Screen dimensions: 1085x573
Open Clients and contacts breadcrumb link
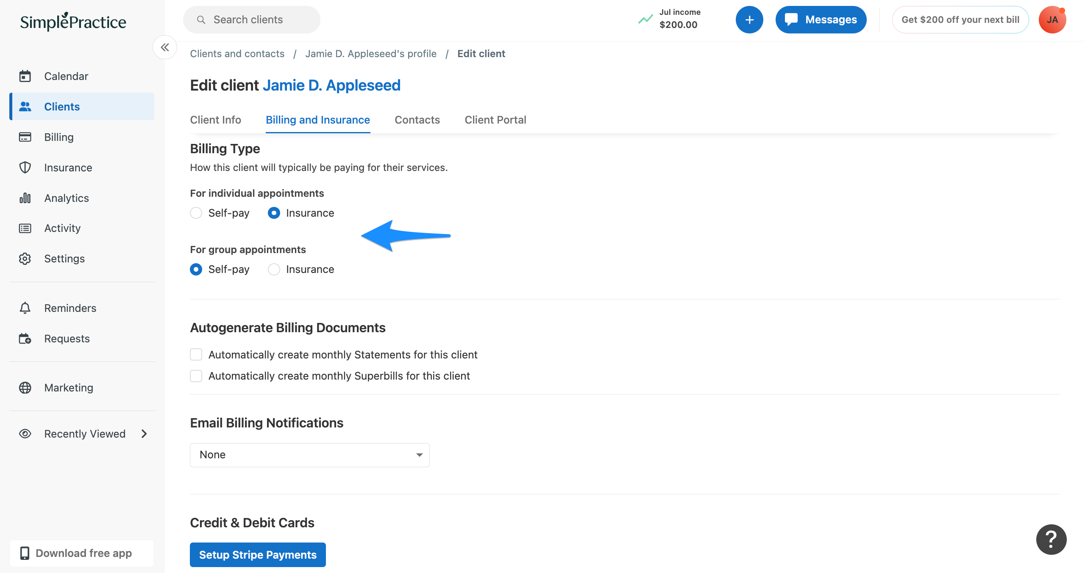[237, 54]
